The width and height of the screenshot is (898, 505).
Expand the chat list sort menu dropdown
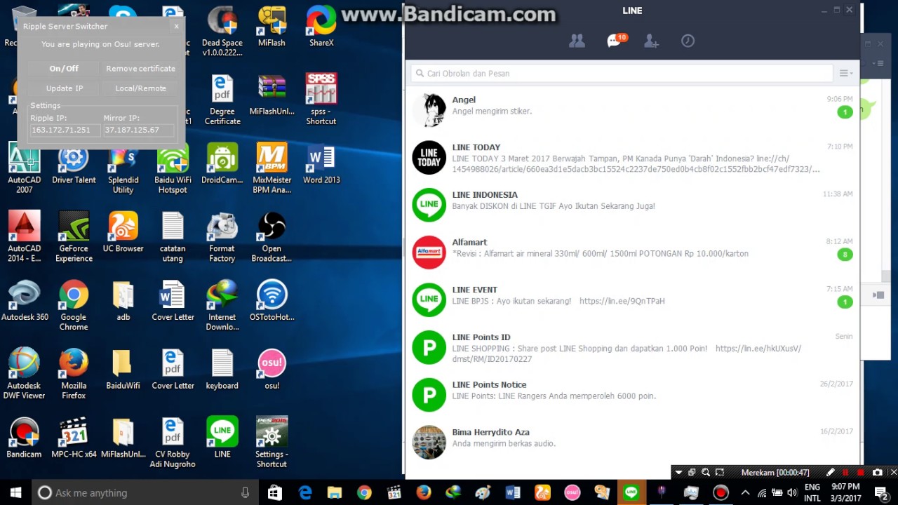tap(846, 73)
